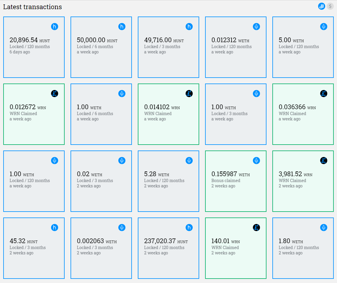Click 'Locked / 3 months' on 45.32 HUNT card
The height and width of the screenshot is (283, 337).
click(27, 248)
